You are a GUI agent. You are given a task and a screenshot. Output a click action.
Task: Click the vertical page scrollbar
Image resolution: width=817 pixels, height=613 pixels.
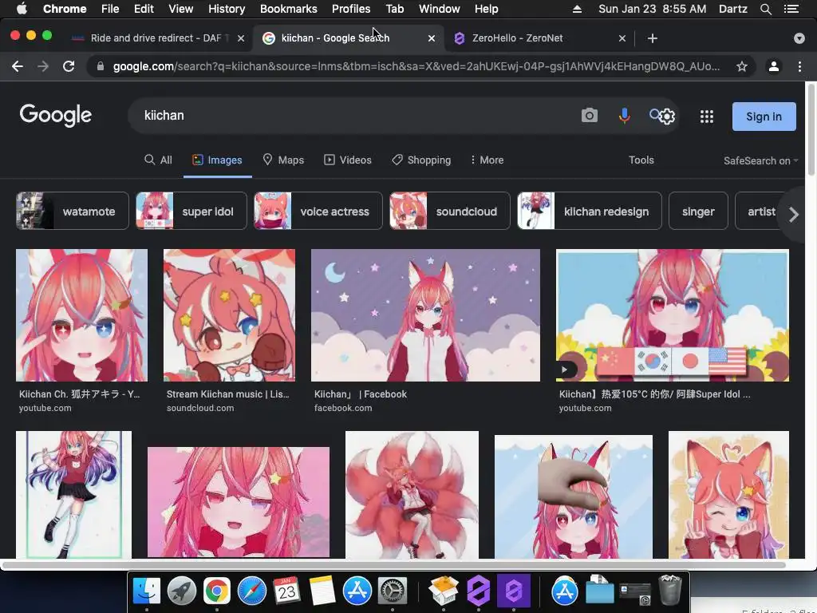pyautogui.click(x=811, y=130)
